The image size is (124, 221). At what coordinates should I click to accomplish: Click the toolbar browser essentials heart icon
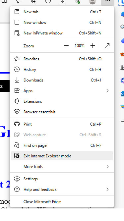(x=77, y=1)
